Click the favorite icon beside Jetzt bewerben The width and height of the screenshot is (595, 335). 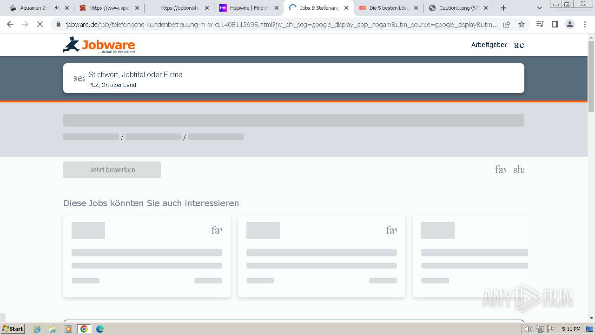pos(500,170)
